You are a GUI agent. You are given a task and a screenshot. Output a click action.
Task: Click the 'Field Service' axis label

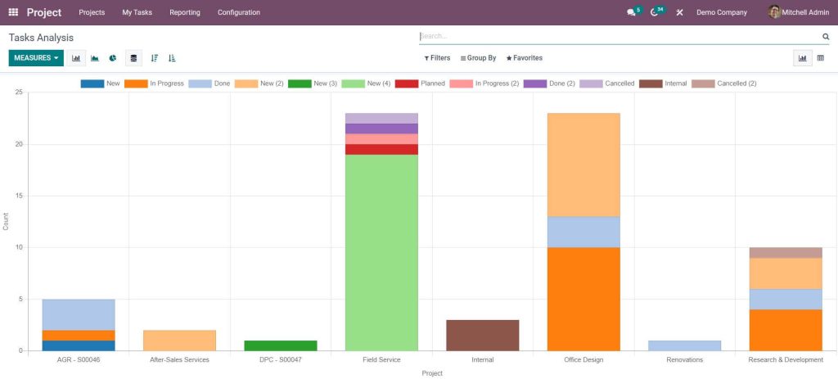[381, 359]
